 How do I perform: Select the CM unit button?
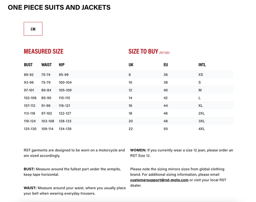[33, 29]
